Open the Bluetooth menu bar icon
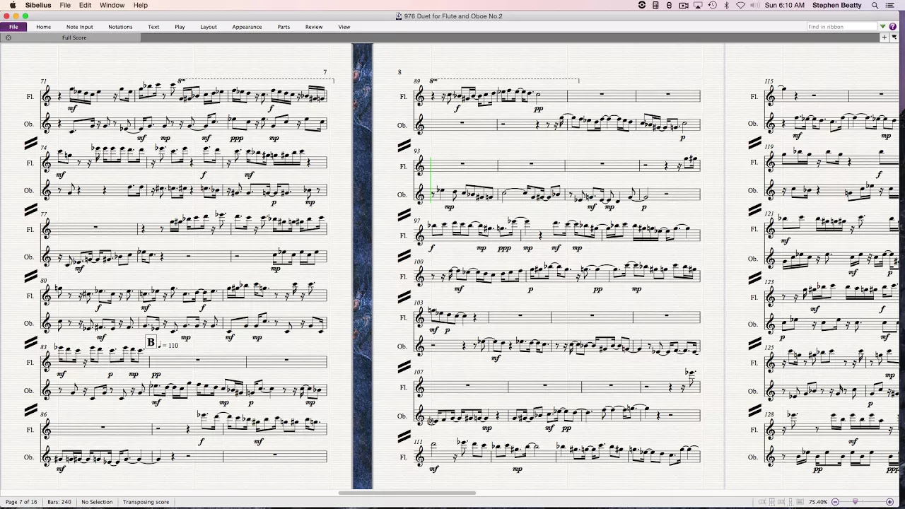The height and width of the screenshot is (509, 905). click(x=726, y=5)
